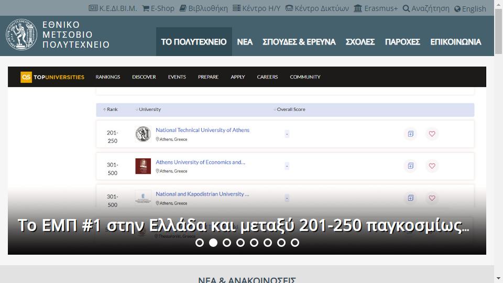Screen dimensions: 503x283
Task: Select the third carousel slide dot
Action: tap(227, 243)
